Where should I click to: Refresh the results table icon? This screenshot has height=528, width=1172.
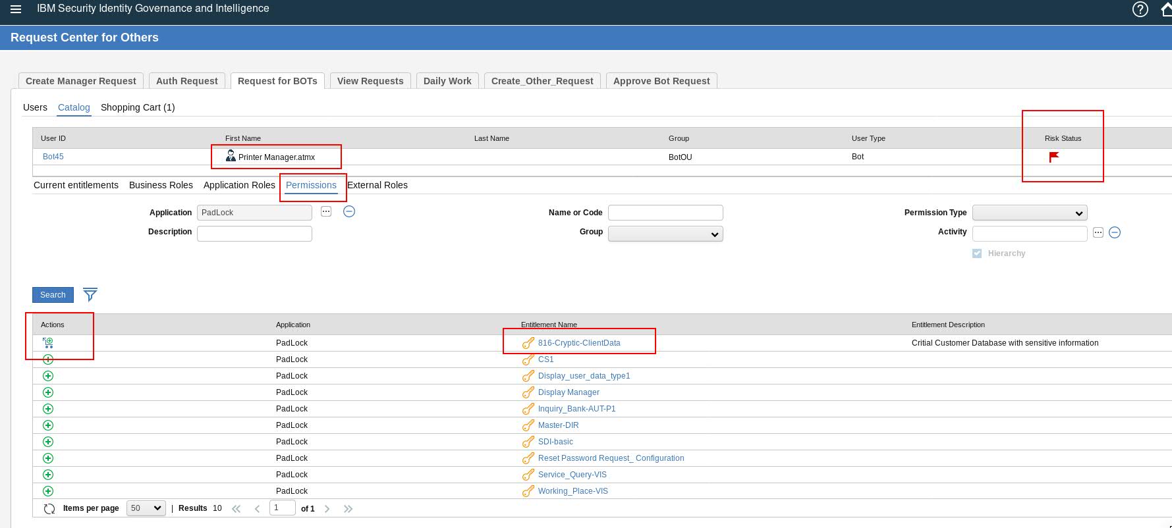(49, 509)
